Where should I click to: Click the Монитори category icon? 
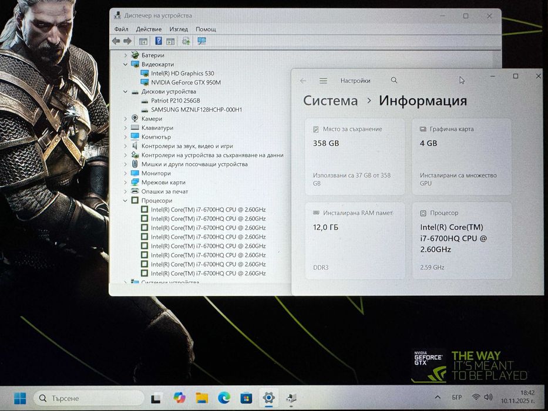(135, 173)
